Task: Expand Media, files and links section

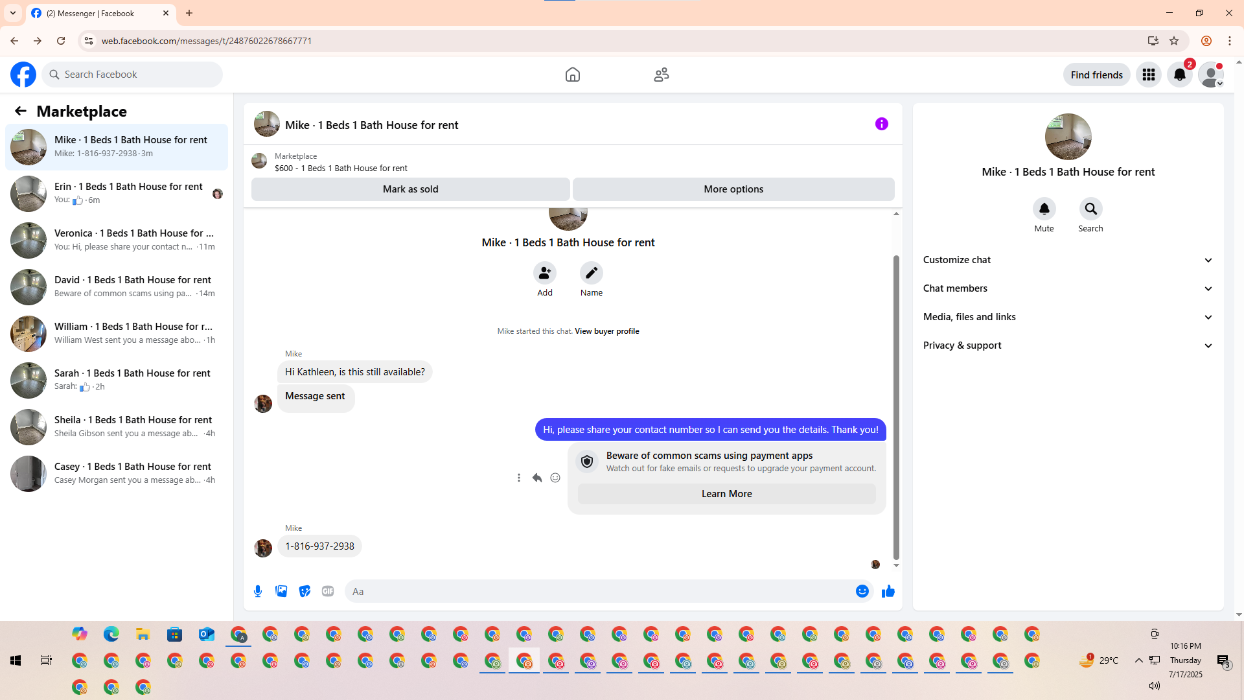Action: 1068,317
